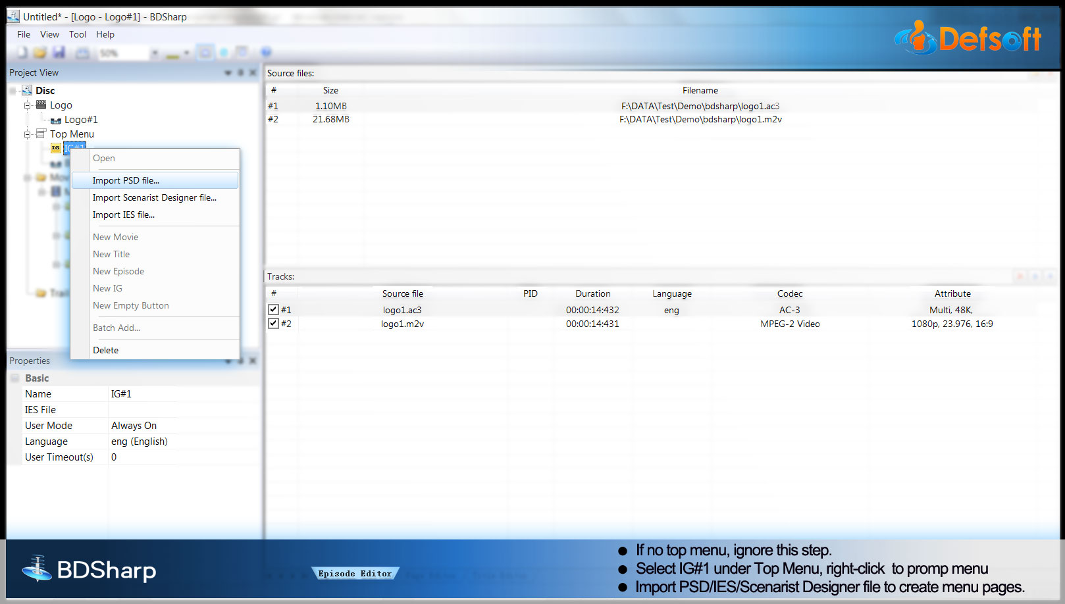Pin the Project View panel
1065x604 pixels.
click(241, 72)
